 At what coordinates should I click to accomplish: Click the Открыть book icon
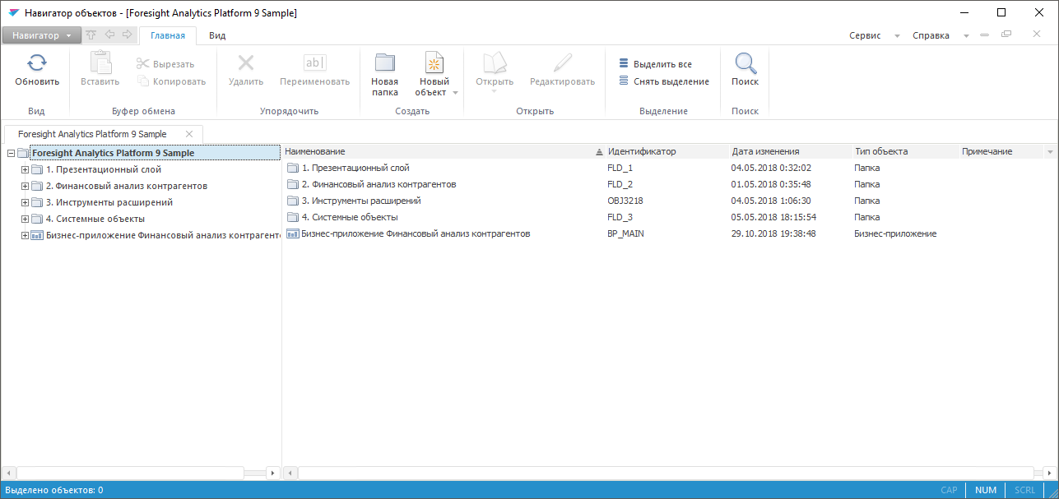[x=494, y=62]
